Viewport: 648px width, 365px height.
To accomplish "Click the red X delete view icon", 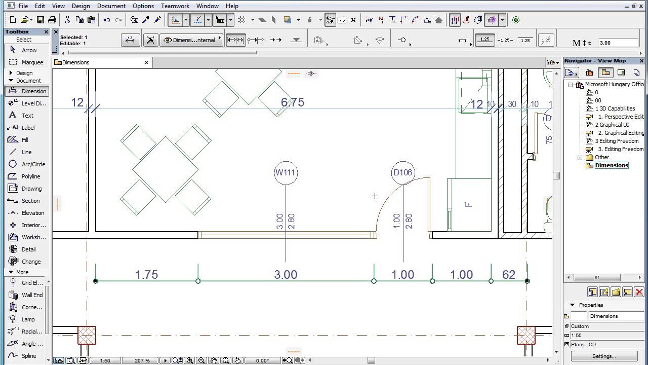I will point(639,292).
